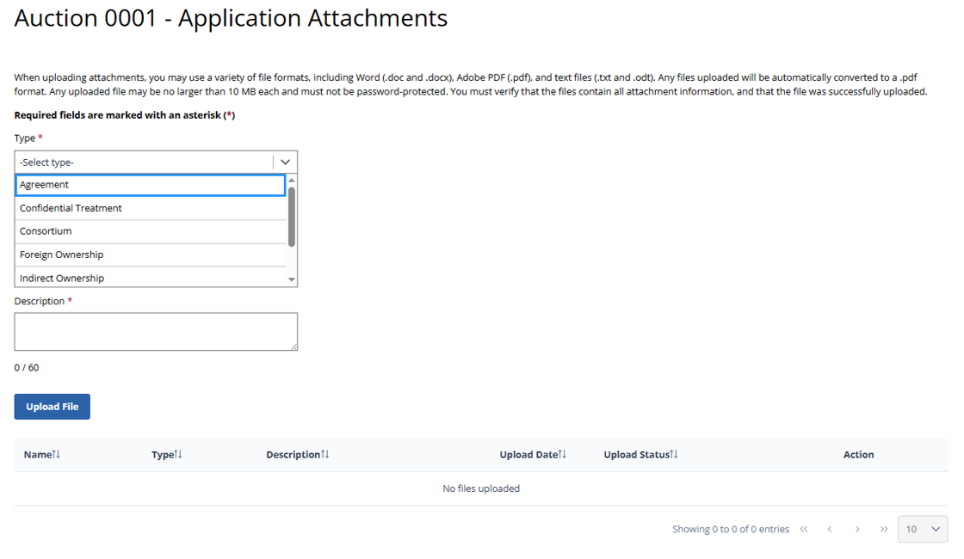Screen dimensions: 964x559
Task: Collapse the Select type dropdown chevron
Action: pos(285,162)
